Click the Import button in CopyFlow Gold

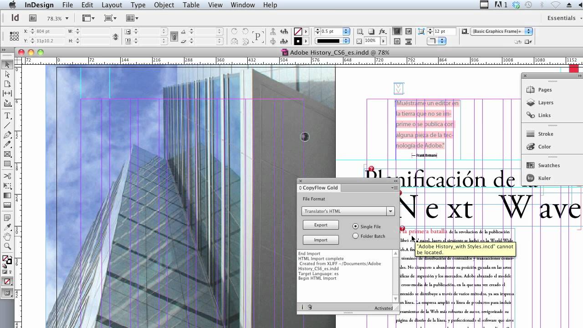coord(321,240)
